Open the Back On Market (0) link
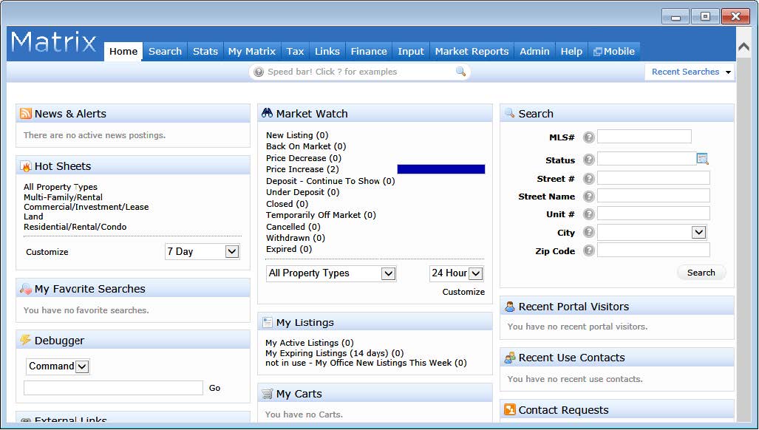This screenshot has width=759, height=430. click(306, 146)
